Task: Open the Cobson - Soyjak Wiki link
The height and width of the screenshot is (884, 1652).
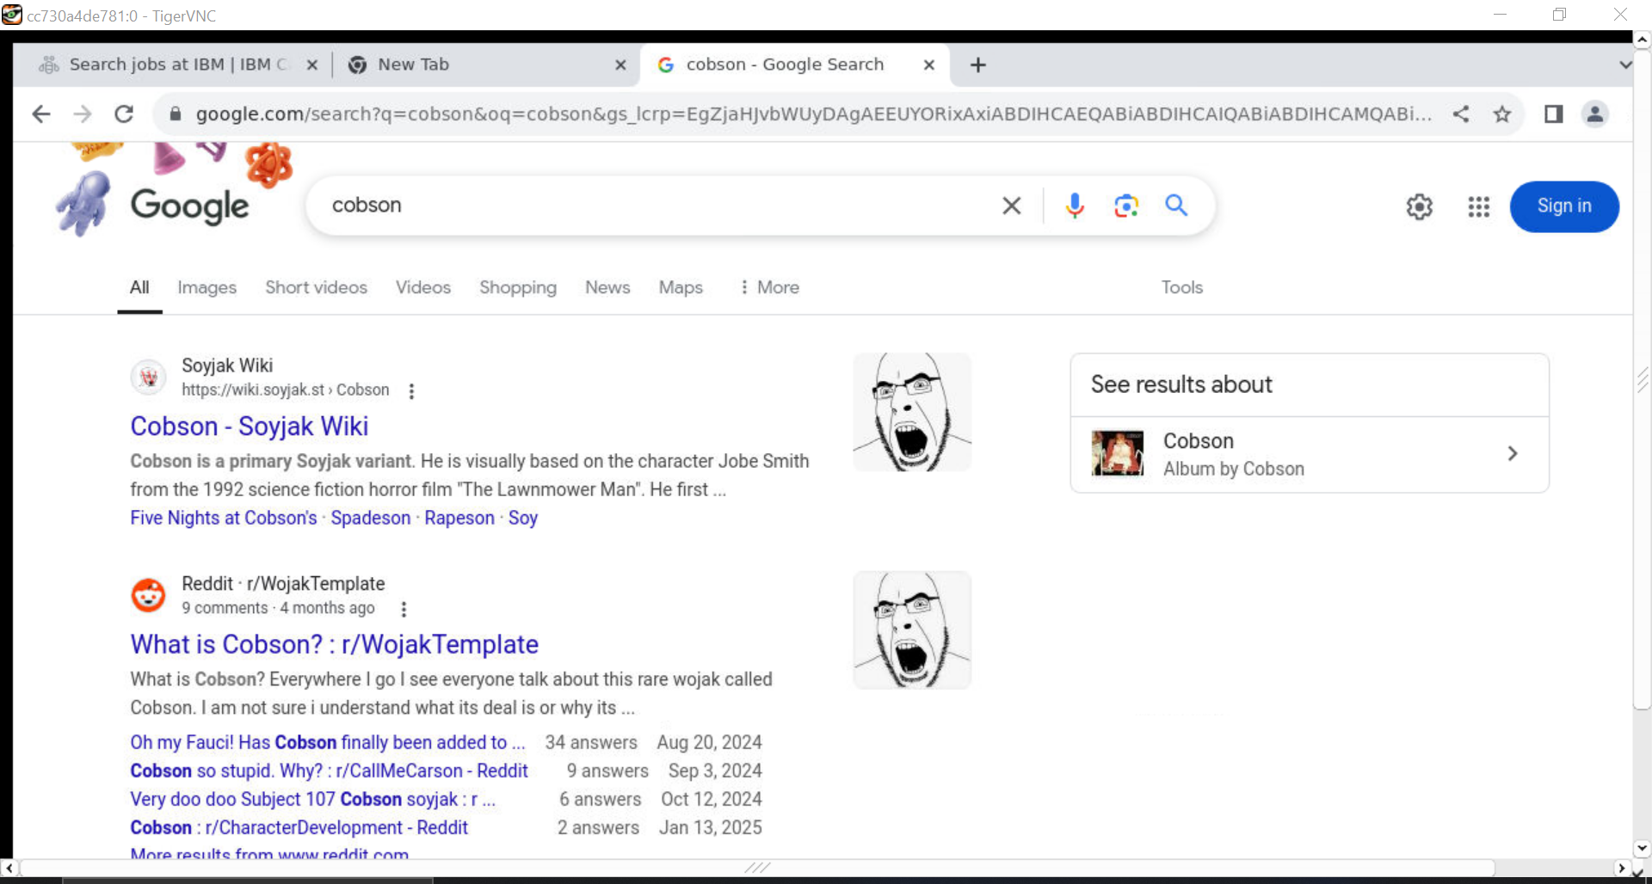Action: click(x=250, y=427)
